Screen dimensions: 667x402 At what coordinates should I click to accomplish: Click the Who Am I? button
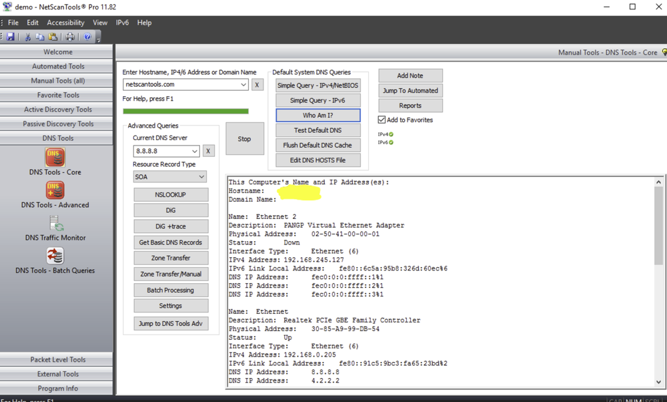coord(317,116)
